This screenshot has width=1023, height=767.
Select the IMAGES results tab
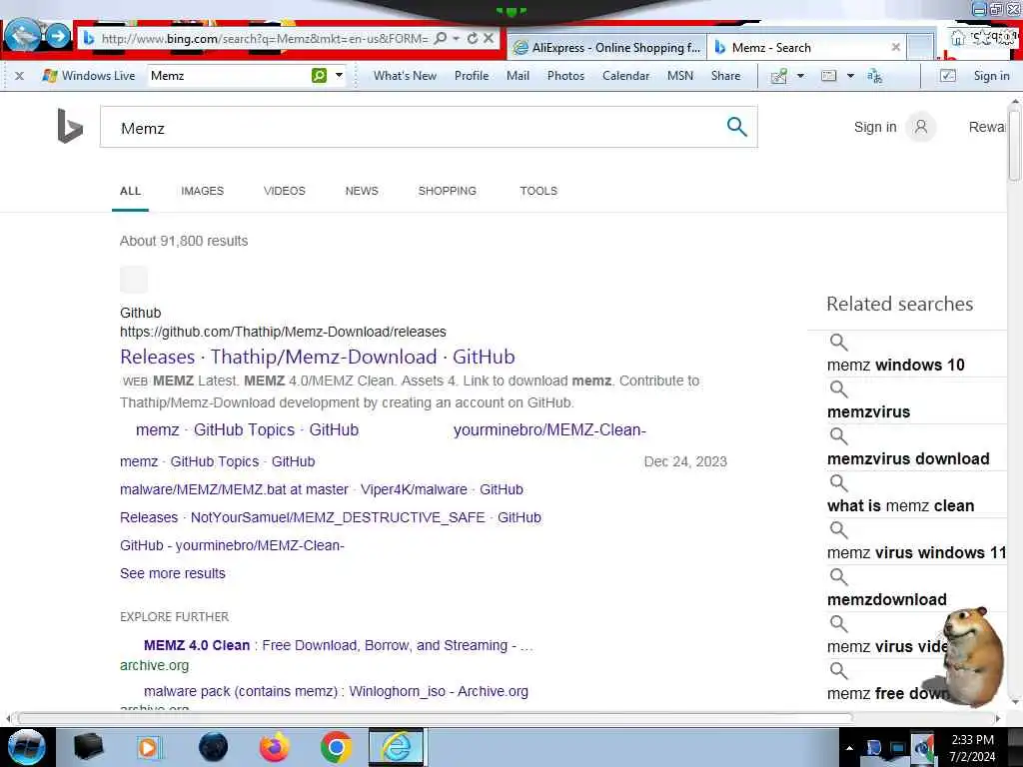202,191
